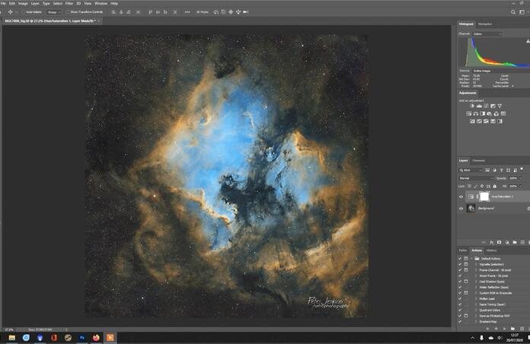The width and height of the screenshot is (530, 344).
Task: Collapse the Default Actions set
Action: tap(472, 259)
